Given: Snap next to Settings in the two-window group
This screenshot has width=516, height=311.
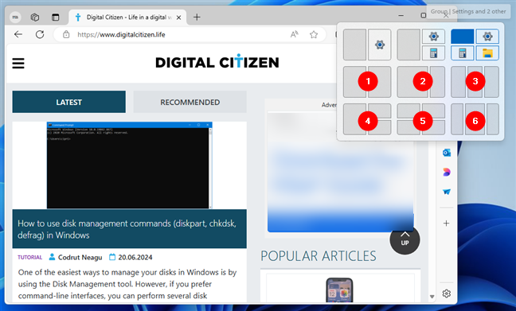Looking at the screenshot, I should (x=355, y=45).
